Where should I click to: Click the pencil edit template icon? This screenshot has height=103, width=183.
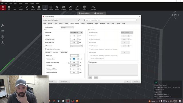(x=79, y=20)
